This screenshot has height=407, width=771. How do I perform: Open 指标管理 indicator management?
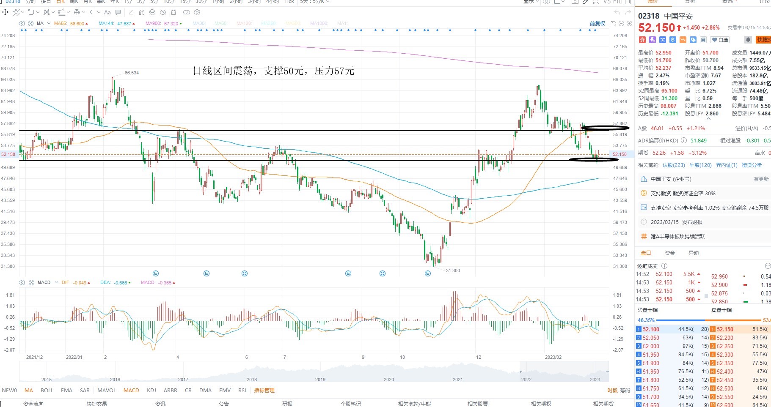[264, 391]
